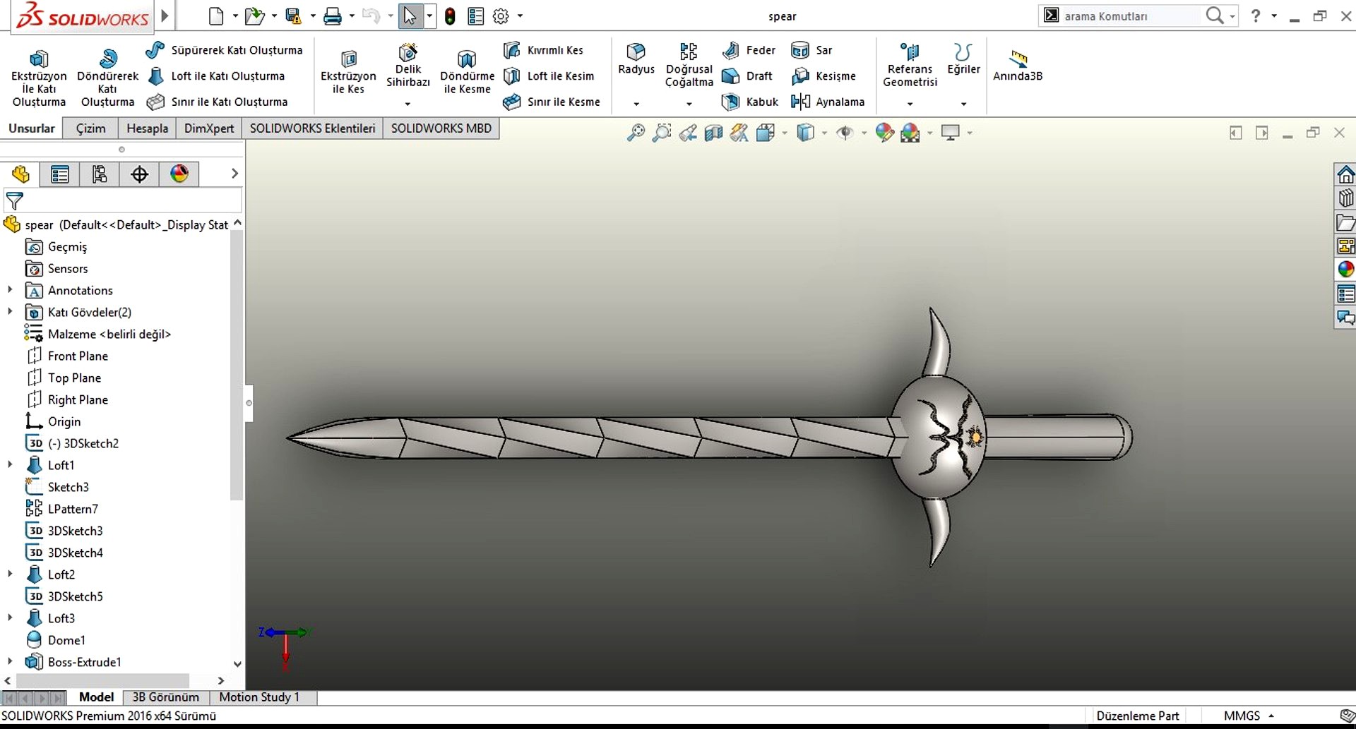The width and height of the screenshot is (1356, 729).
Task: Activate the Section View icon
Action: point(713,133)
